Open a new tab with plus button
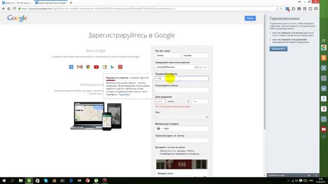Screen dimensions: 328x184 (x=71, y=3)
